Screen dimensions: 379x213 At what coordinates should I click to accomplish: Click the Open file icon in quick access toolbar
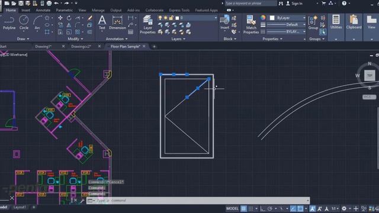tap(14, 3)
